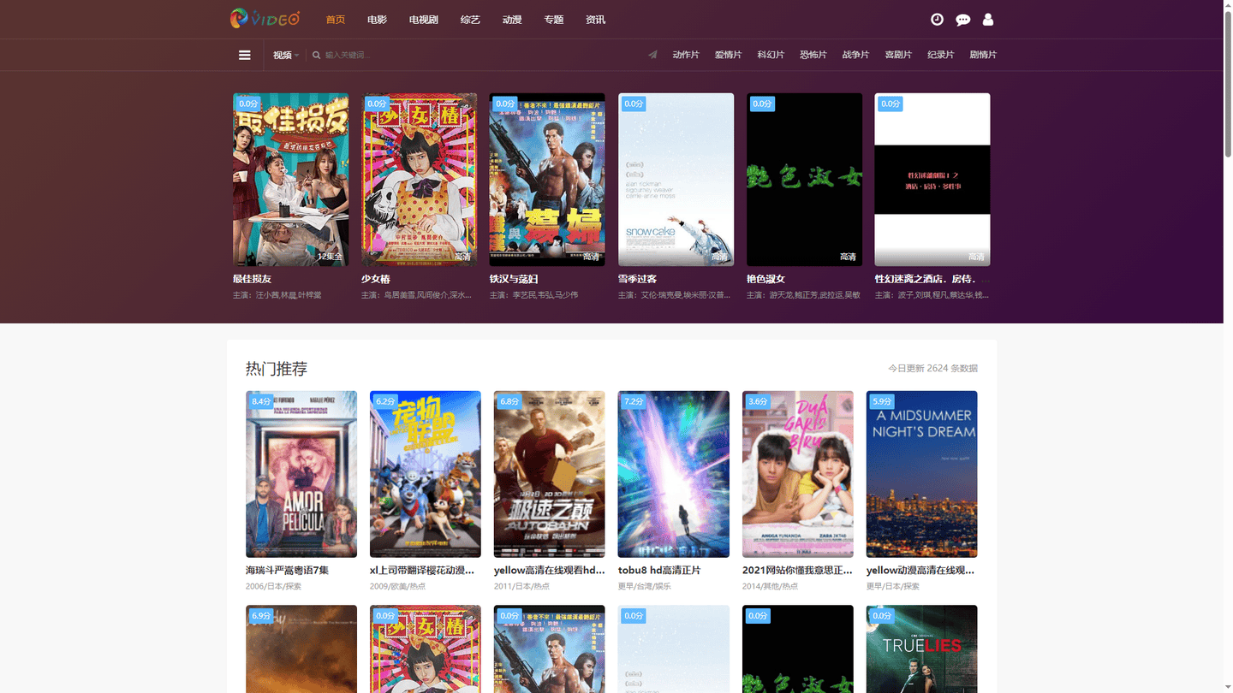
Task: Open the 极速之巅 Autobahn poster
Action: (550, 474)
